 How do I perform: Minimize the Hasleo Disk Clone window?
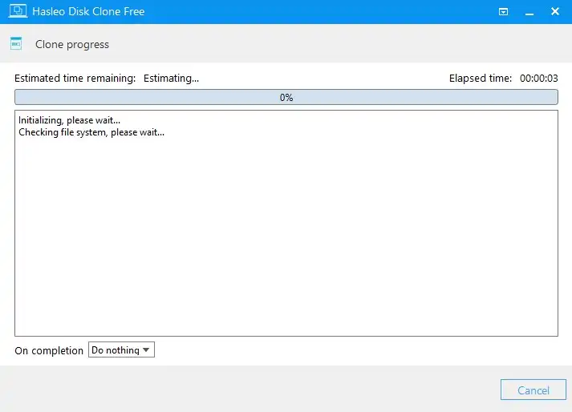point(529,12)
